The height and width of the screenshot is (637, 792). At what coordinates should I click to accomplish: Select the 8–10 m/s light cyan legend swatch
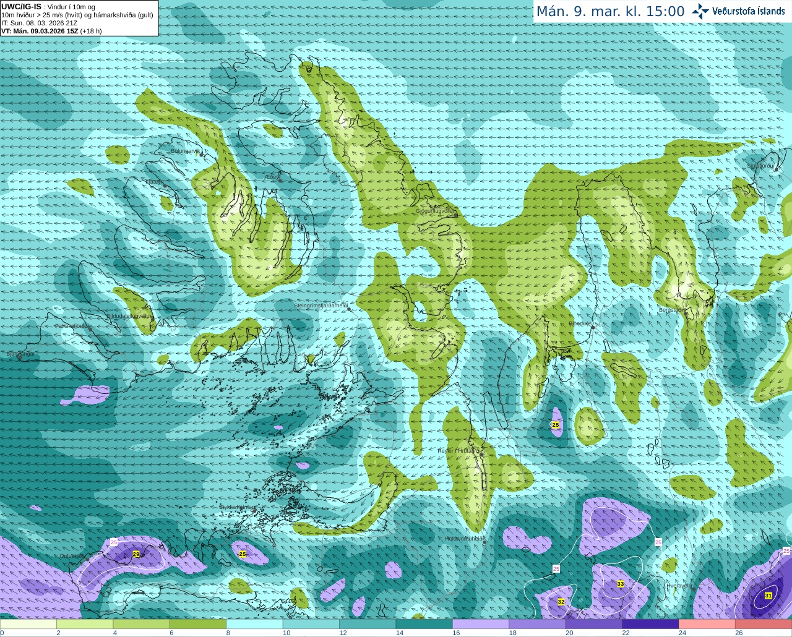254,624
